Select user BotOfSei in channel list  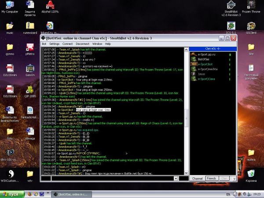click(x=203, y=59)
